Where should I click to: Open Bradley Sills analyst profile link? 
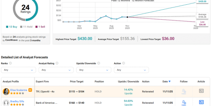(17, 101)
